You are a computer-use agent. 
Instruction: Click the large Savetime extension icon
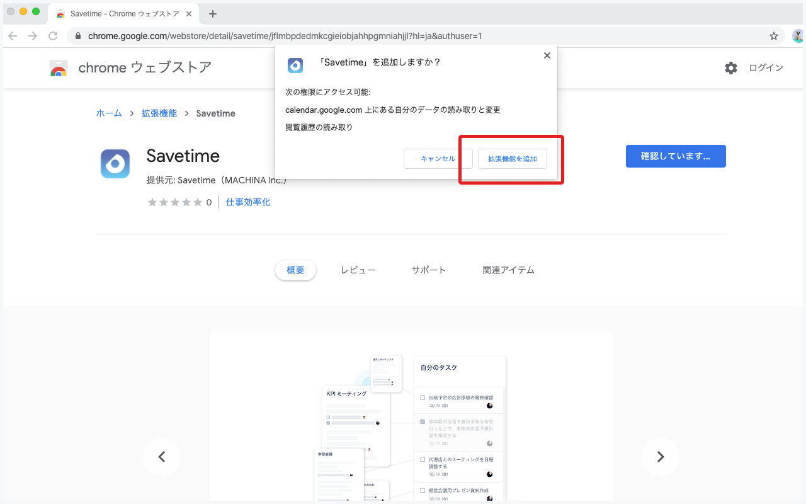(x=115, y=164)
